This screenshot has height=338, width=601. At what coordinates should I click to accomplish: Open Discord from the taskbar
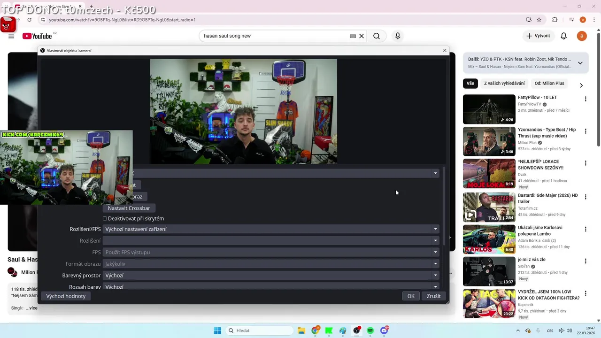point(385,330)
